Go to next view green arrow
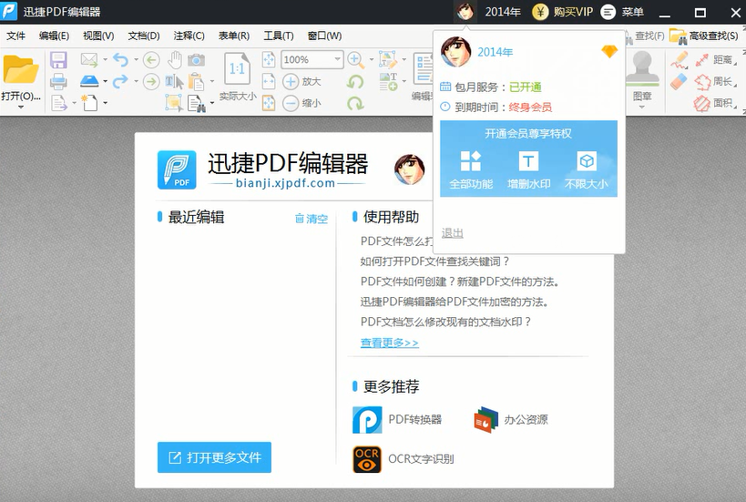The width and height of the screenshot is (746, 502). click(x=151, y=81)
